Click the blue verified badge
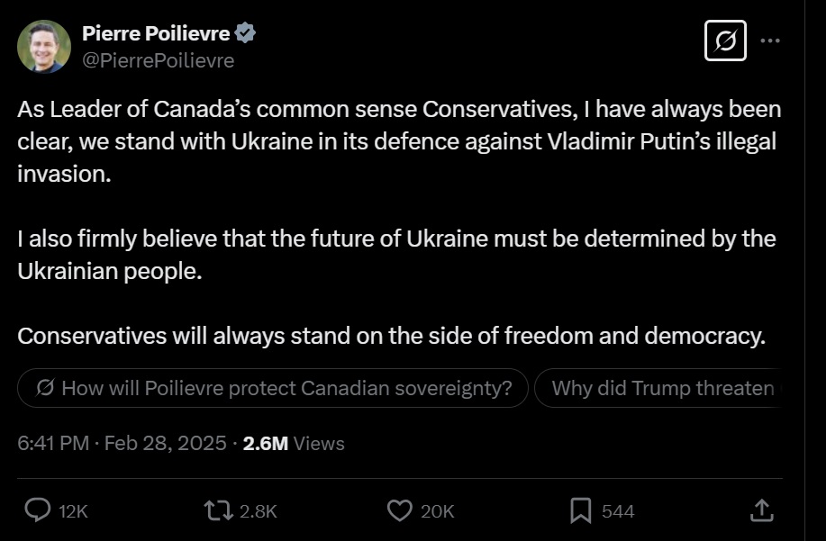 point(245,33)
